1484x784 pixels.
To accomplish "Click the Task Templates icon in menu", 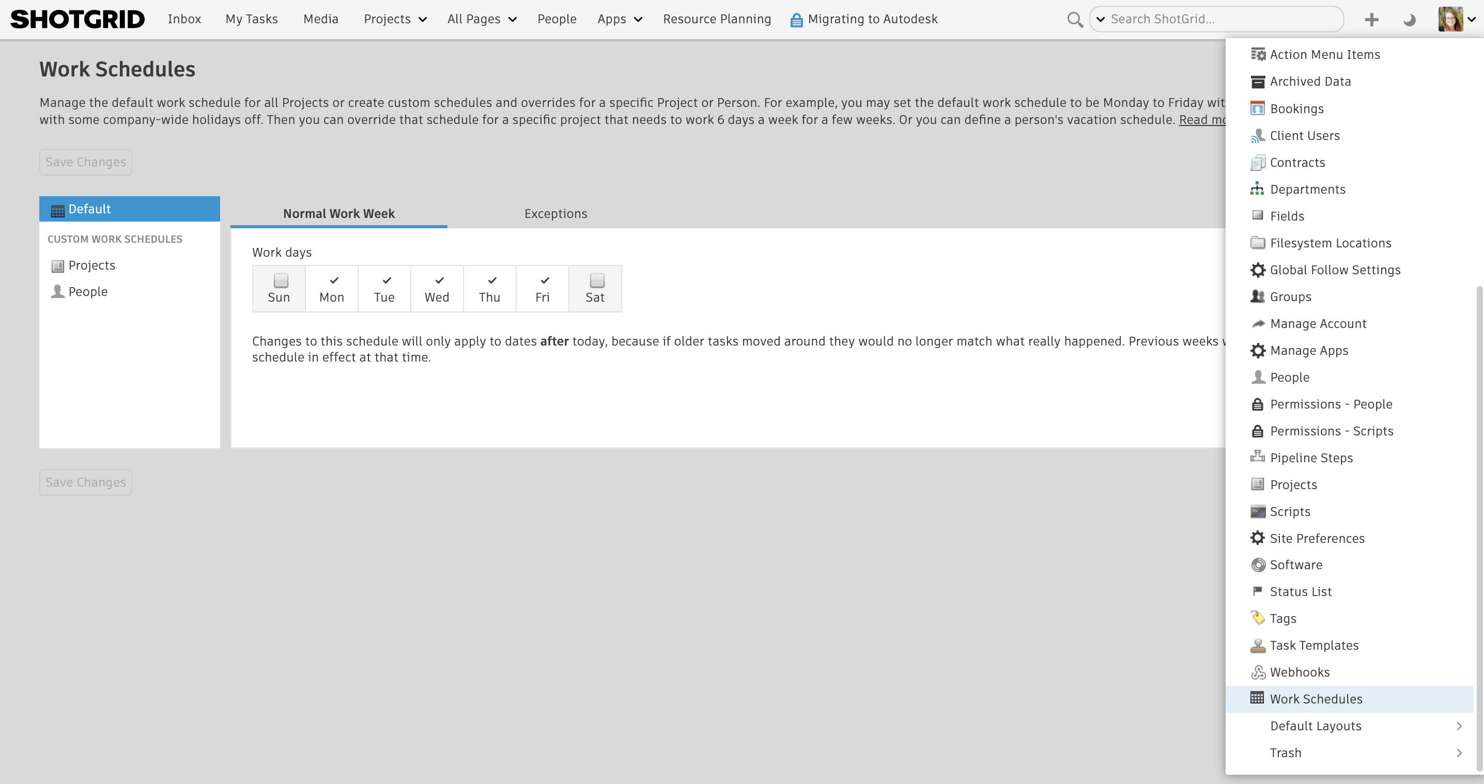I will point(1257,645).
